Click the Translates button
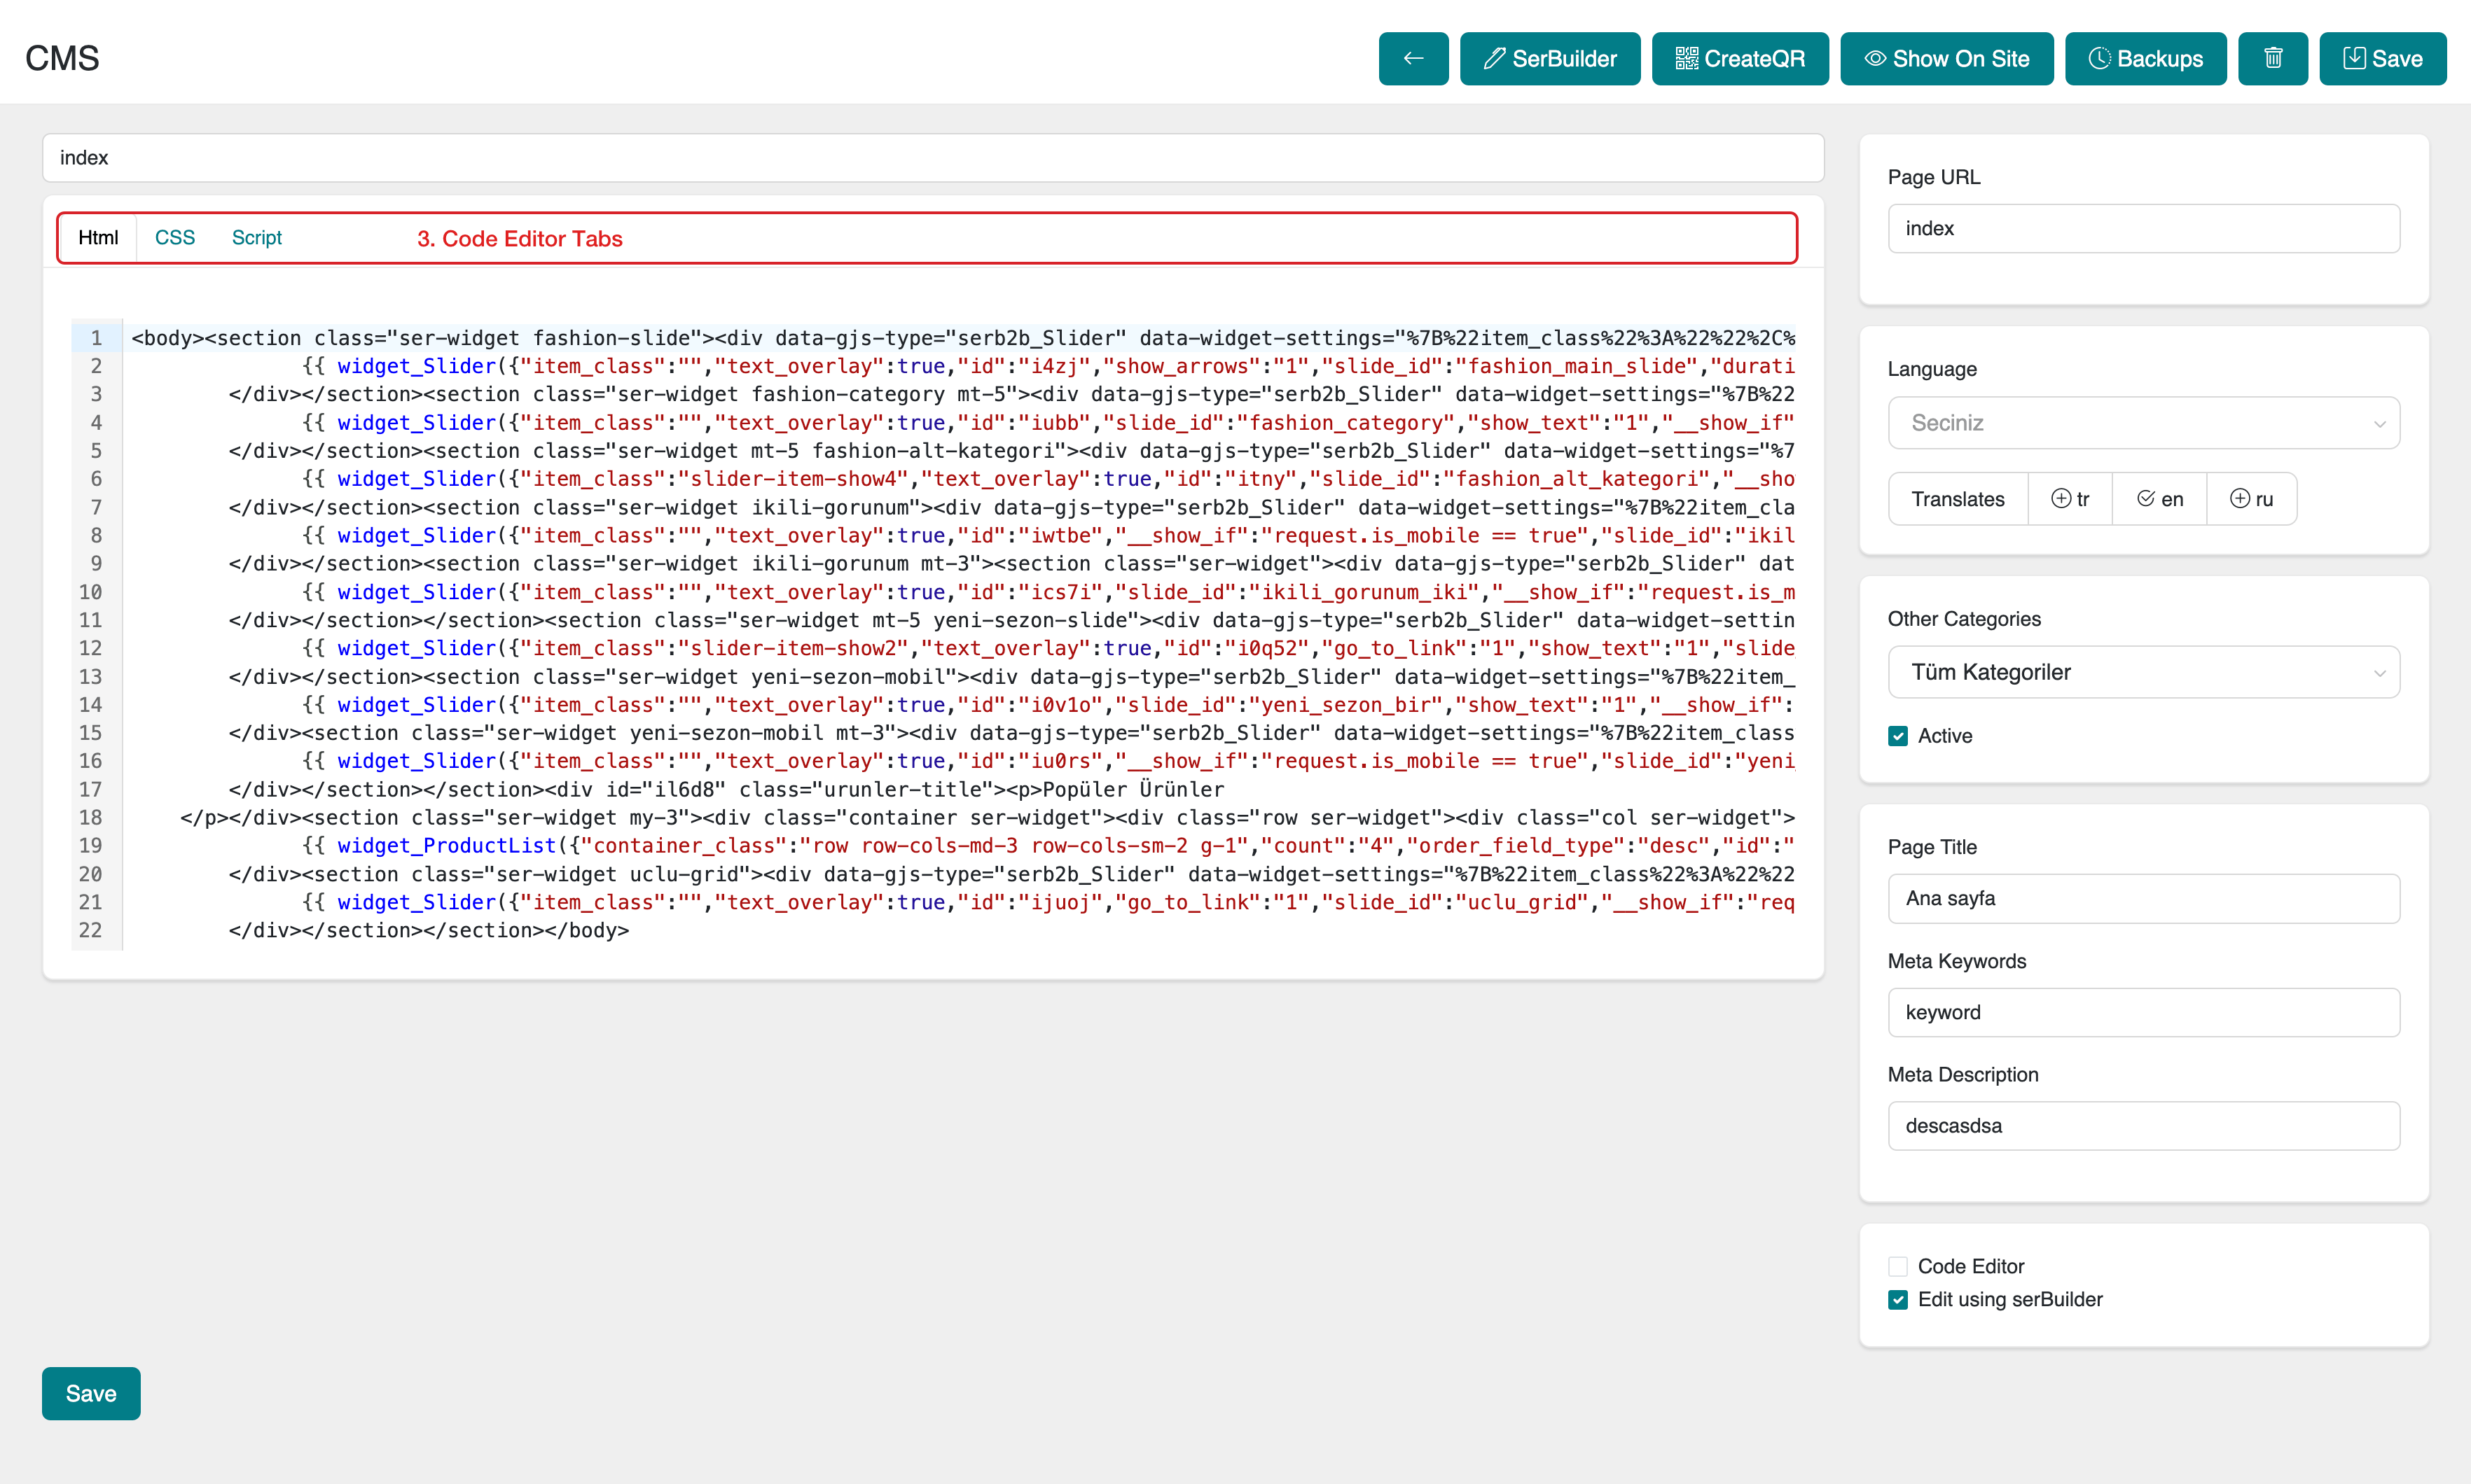The image size is (2471, 1484). click(1958, 499)
